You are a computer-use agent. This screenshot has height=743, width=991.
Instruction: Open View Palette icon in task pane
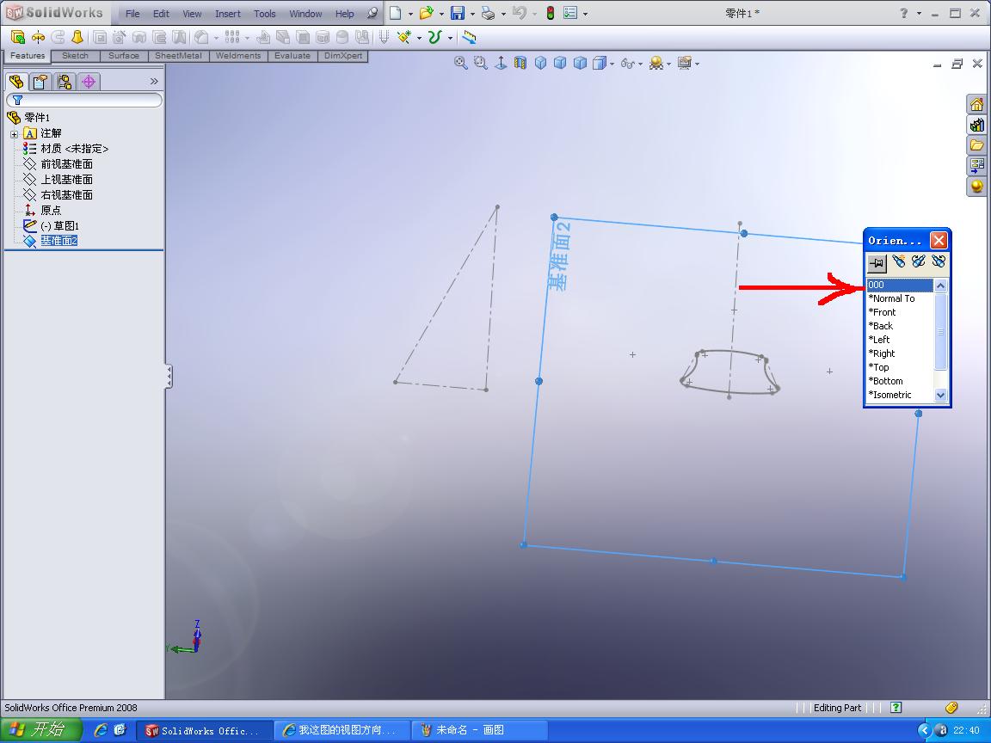click(976, 165)
